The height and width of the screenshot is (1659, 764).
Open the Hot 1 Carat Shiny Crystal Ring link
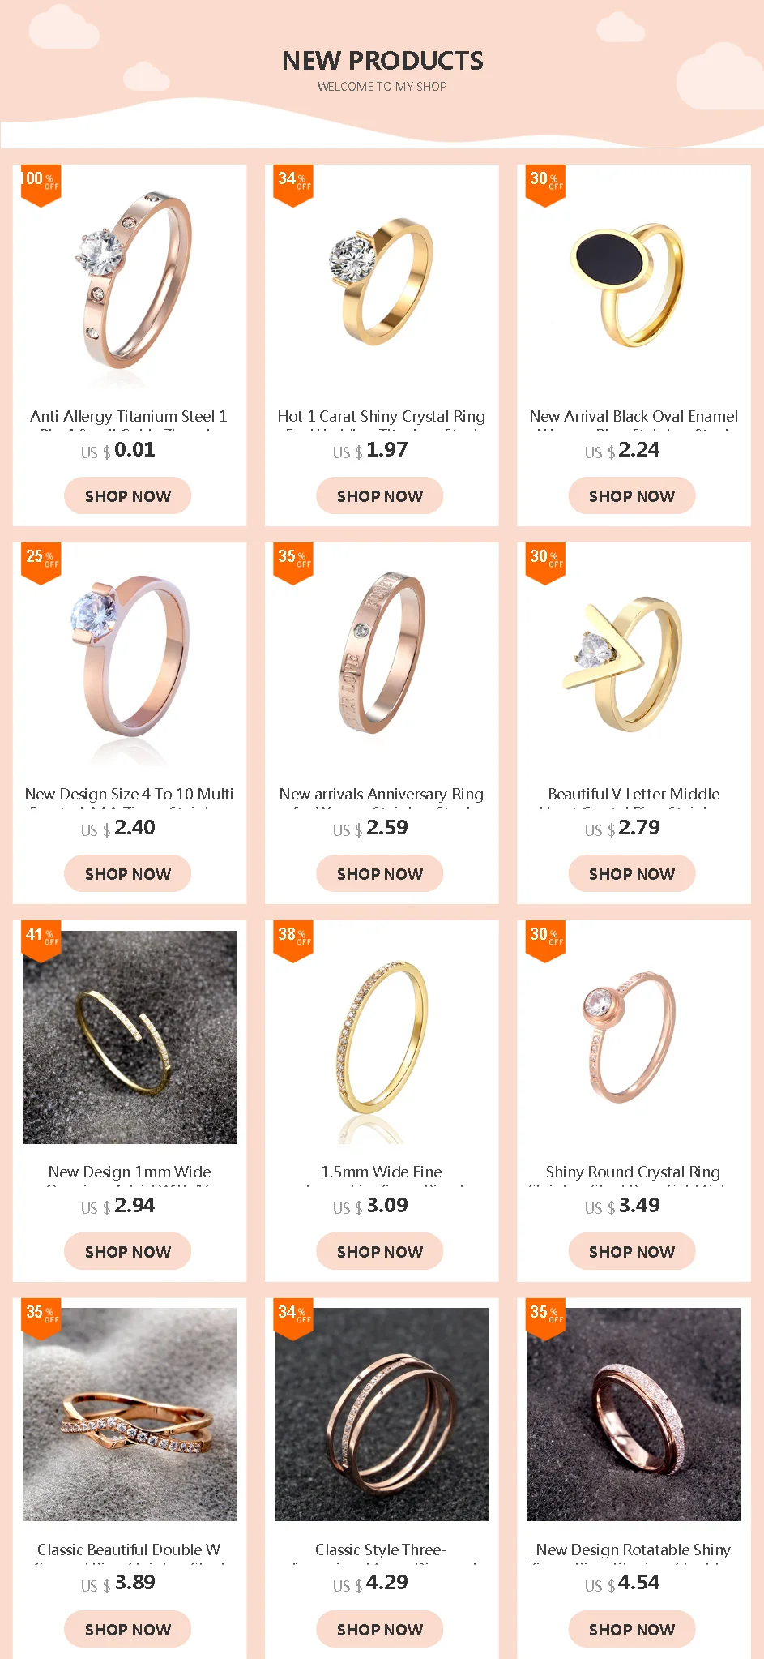click(x=382, y=417)
